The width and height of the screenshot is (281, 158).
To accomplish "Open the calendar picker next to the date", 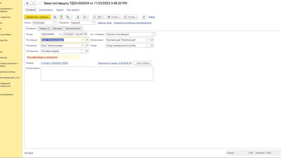I will [x=86, y=34].
